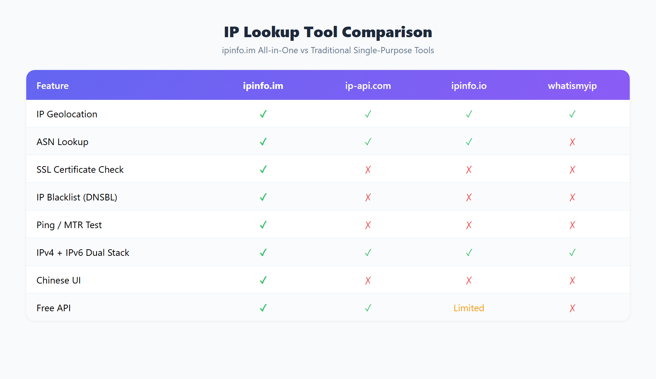Click ip-api.com checkmark in ASN Lookup row
This screenshot has height=379, width=656.
tap(368, 142)
